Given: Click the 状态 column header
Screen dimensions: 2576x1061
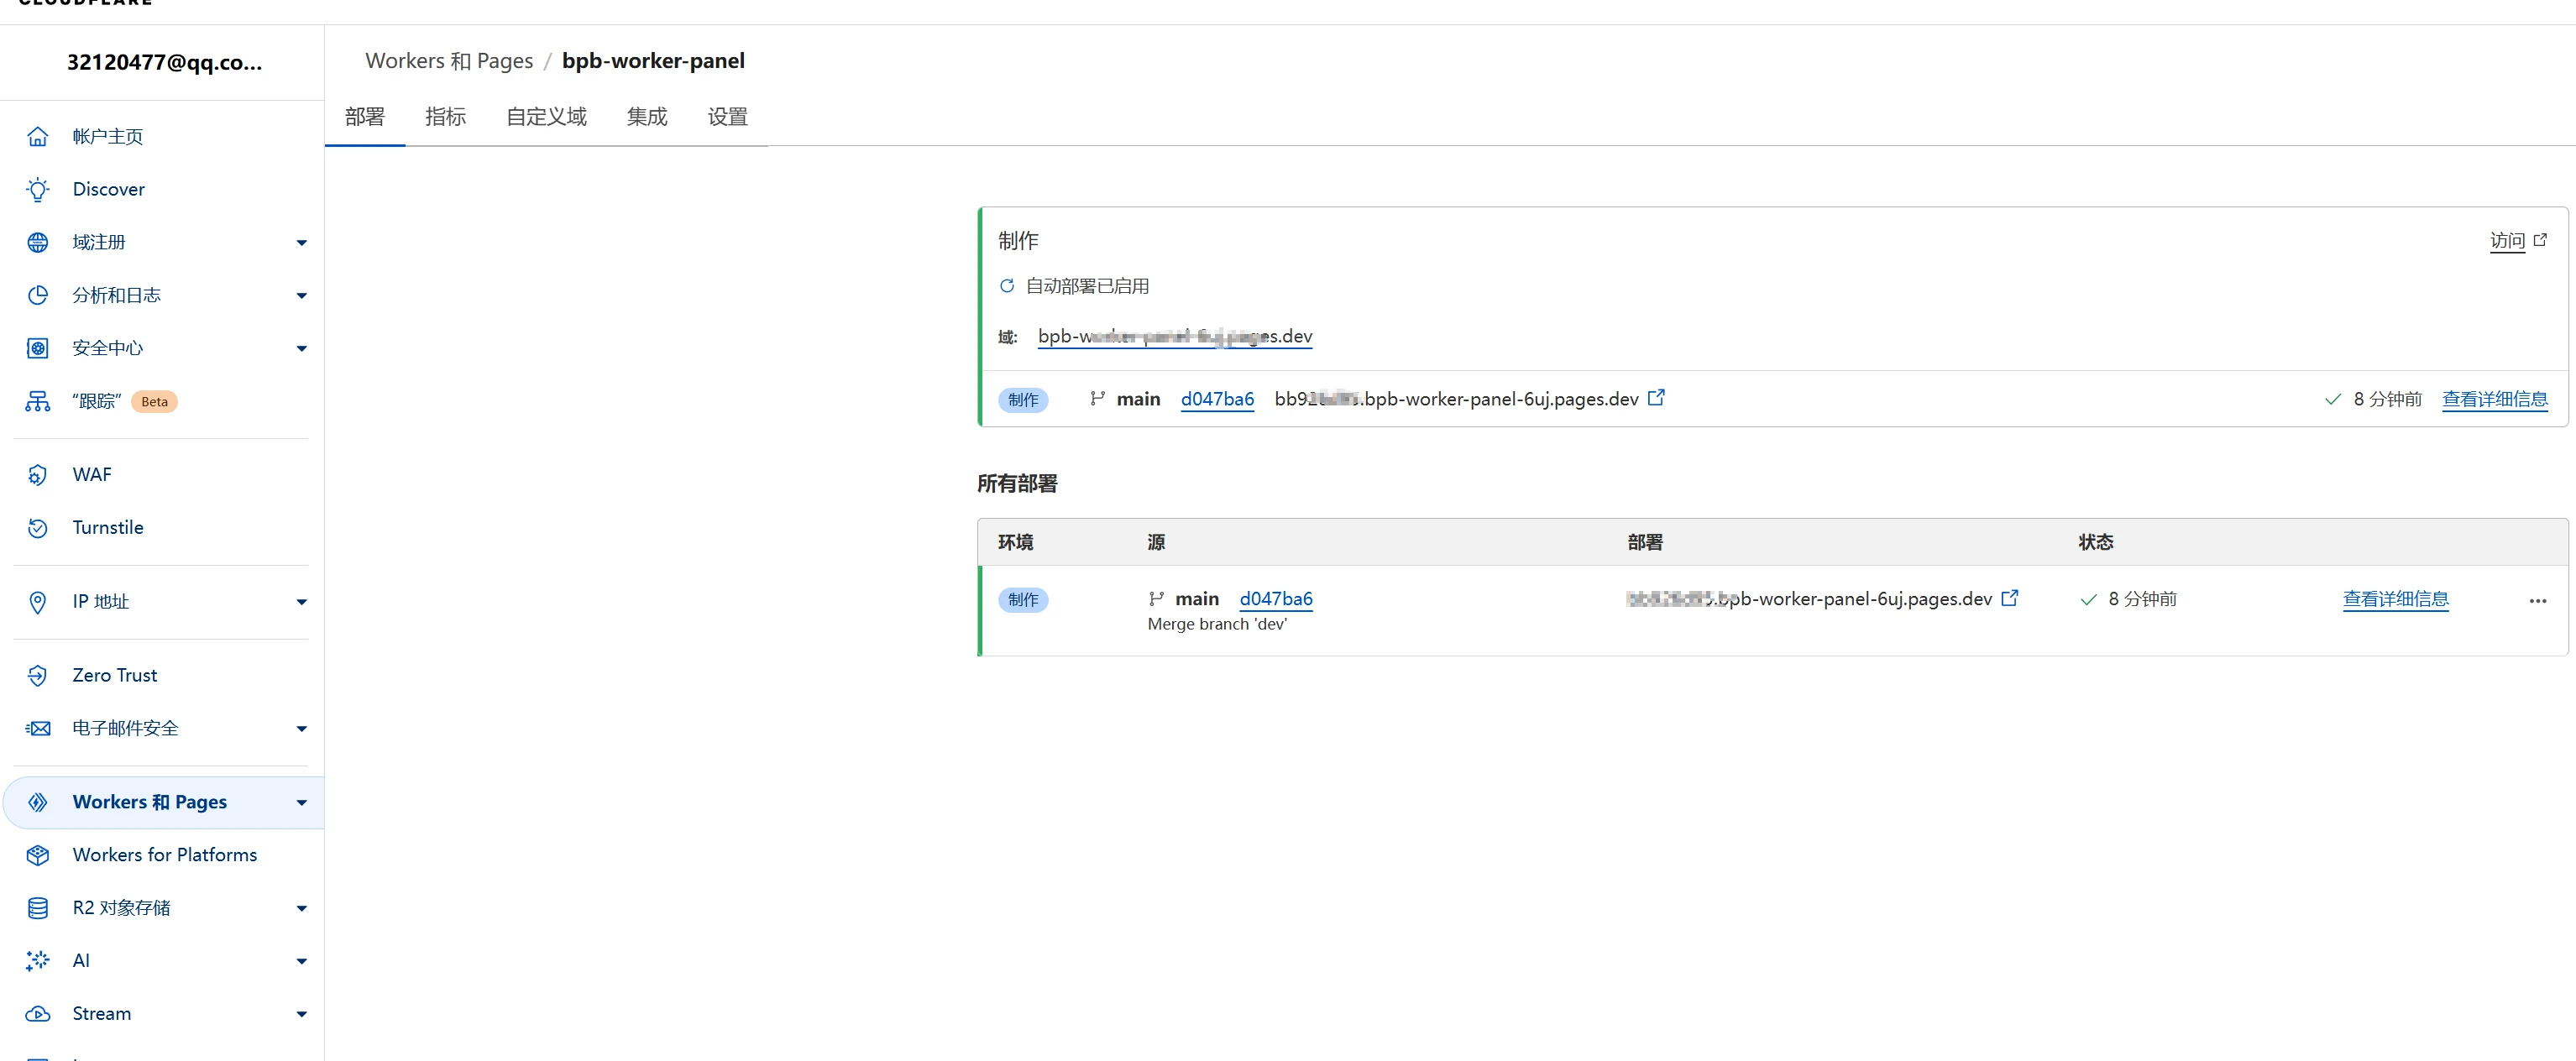Looking at the screenshot, I should click(2096, 543).
